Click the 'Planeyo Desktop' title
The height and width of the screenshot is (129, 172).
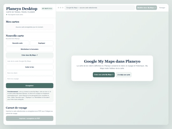pyautogui.click(x=22, y=9)
